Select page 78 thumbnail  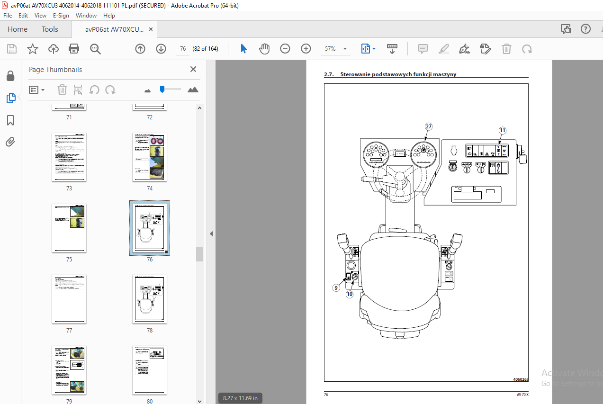coord(150,299)
